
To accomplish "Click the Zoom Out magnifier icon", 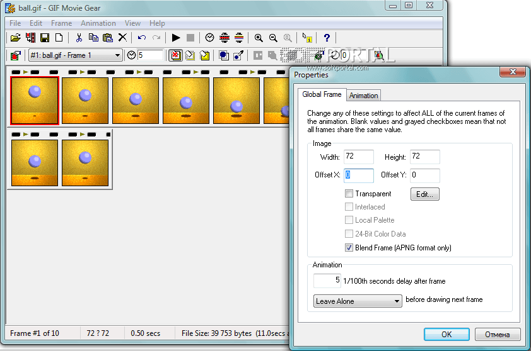I will click(273, 38).
